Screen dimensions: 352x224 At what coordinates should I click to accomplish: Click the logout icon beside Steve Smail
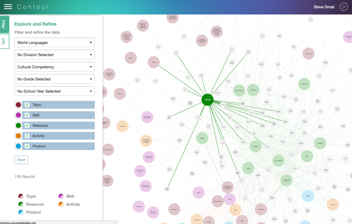343,7
